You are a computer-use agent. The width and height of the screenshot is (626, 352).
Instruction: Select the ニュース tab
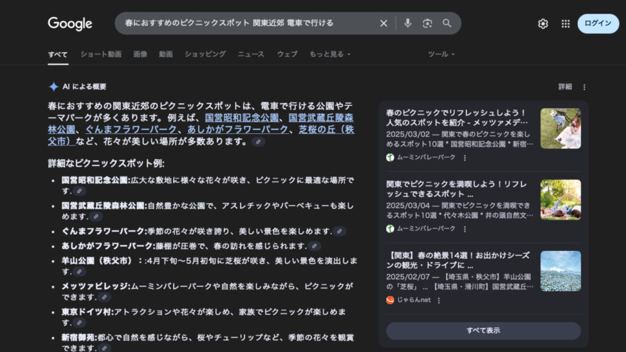[251, 54]
